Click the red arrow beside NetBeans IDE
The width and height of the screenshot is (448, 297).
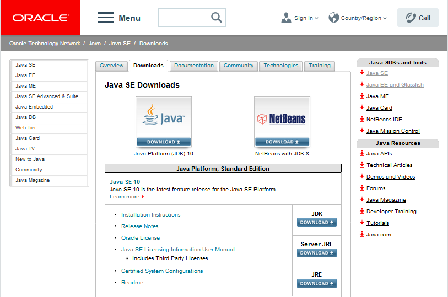(362, 119)
